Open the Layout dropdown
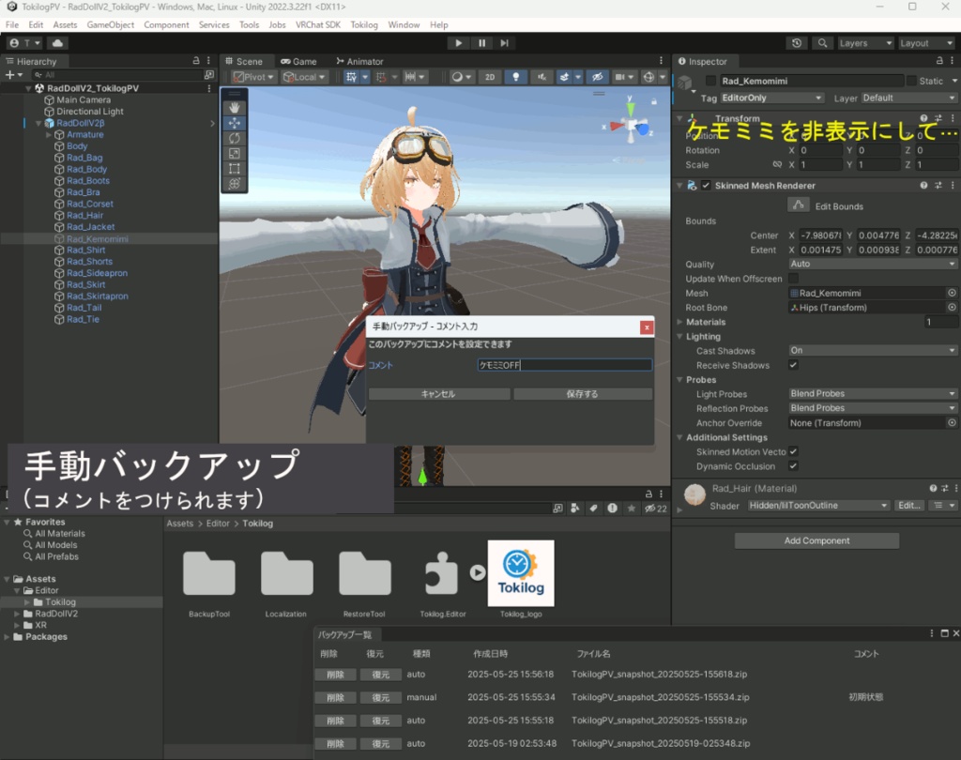The width and height of the screenshot is (961, 760). (926, 43)
